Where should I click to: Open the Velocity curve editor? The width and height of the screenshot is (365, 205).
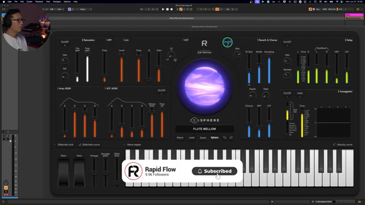coord(343,145)
